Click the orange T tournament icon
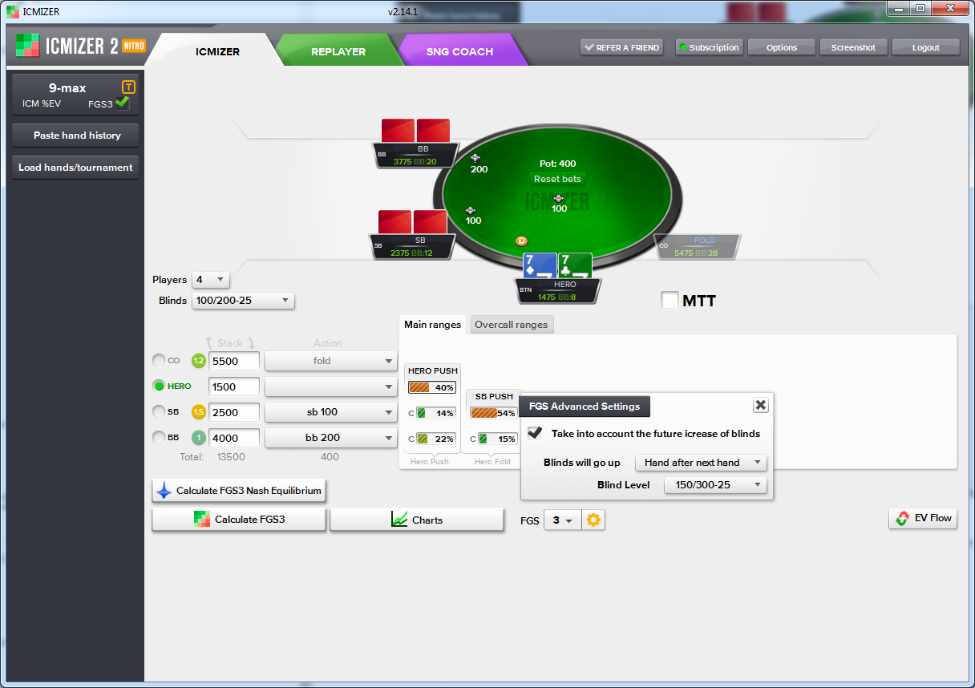This screenshot has width=975, height=688. pos(128,87)
